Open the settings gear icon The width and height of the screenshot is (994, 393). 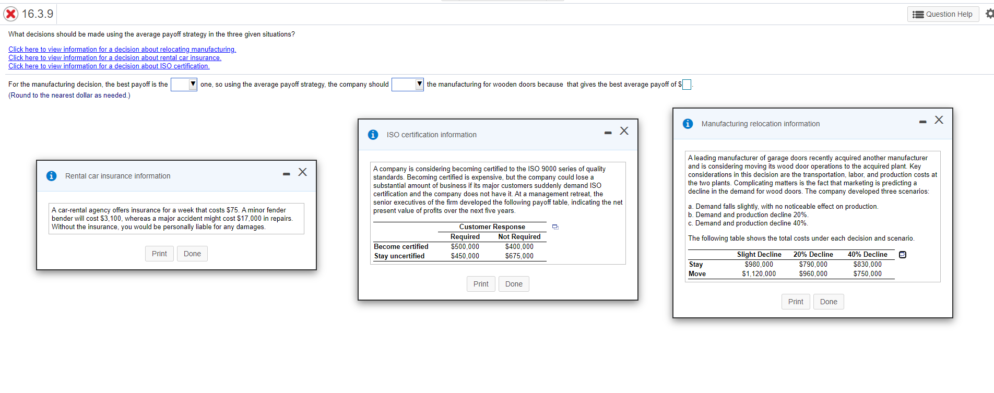(x=989, y=14)
